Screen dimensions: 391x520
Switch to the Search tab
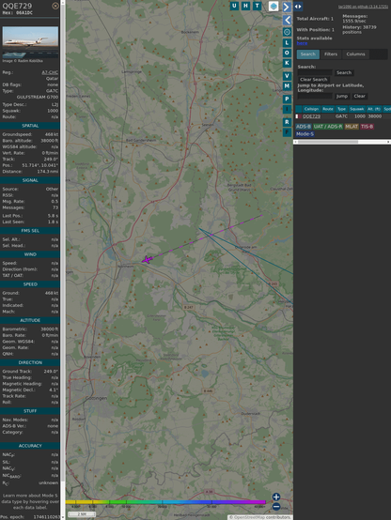308,54
